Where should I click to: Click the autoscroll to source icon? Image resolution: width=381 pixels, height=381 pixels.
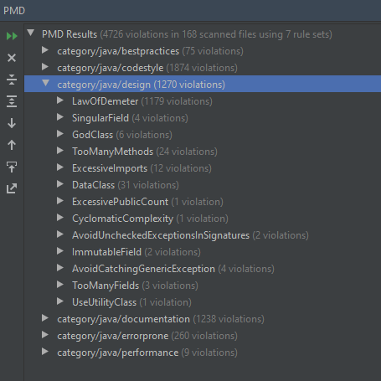(12, 167)
